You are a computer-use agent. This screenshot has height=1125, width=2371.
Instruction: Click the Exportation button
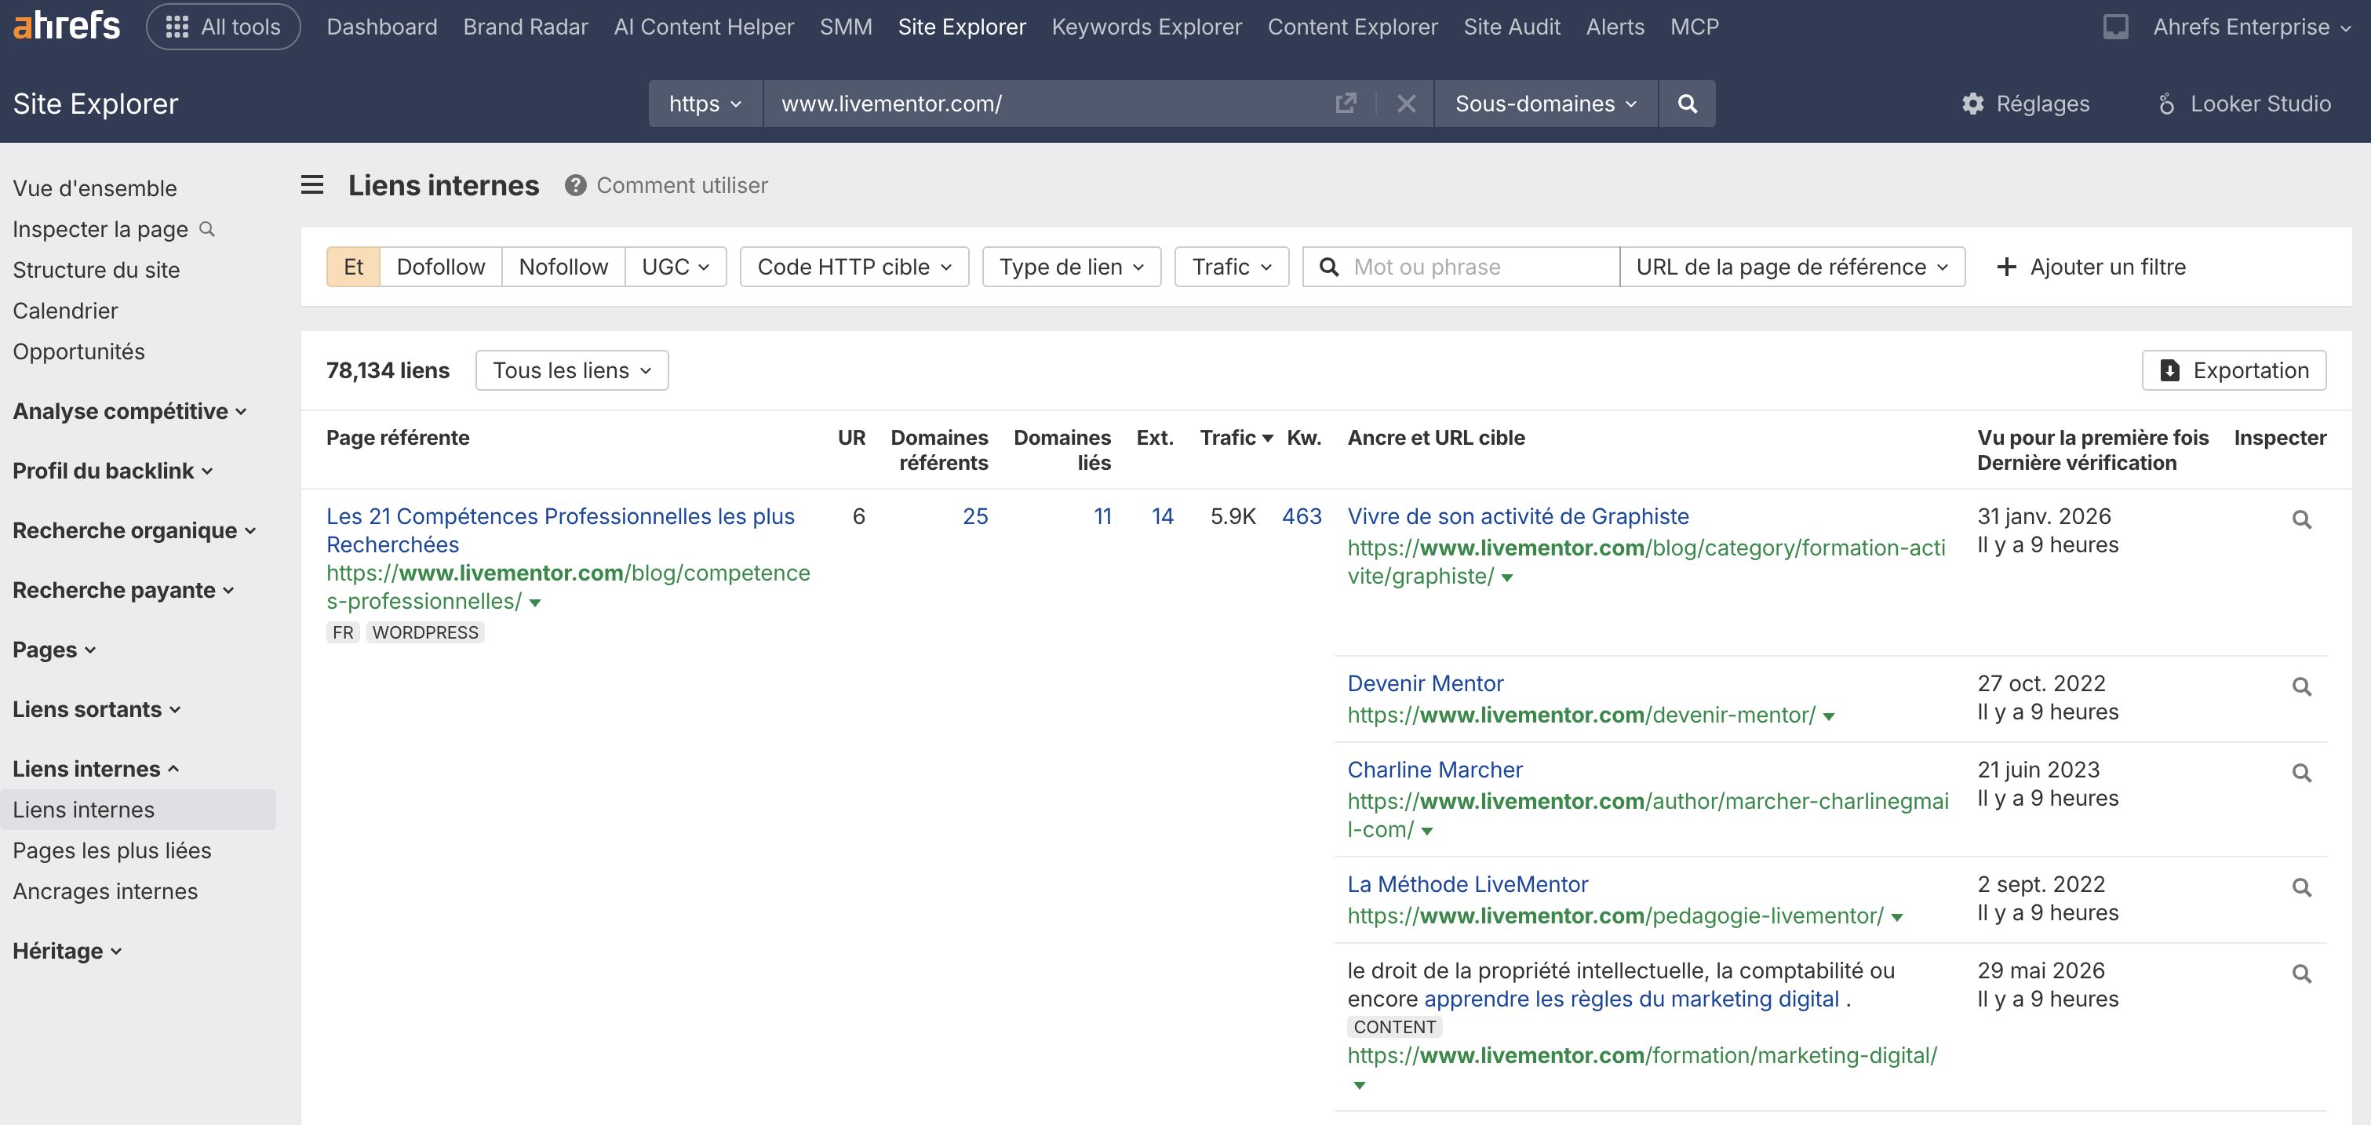point(2233,370)
